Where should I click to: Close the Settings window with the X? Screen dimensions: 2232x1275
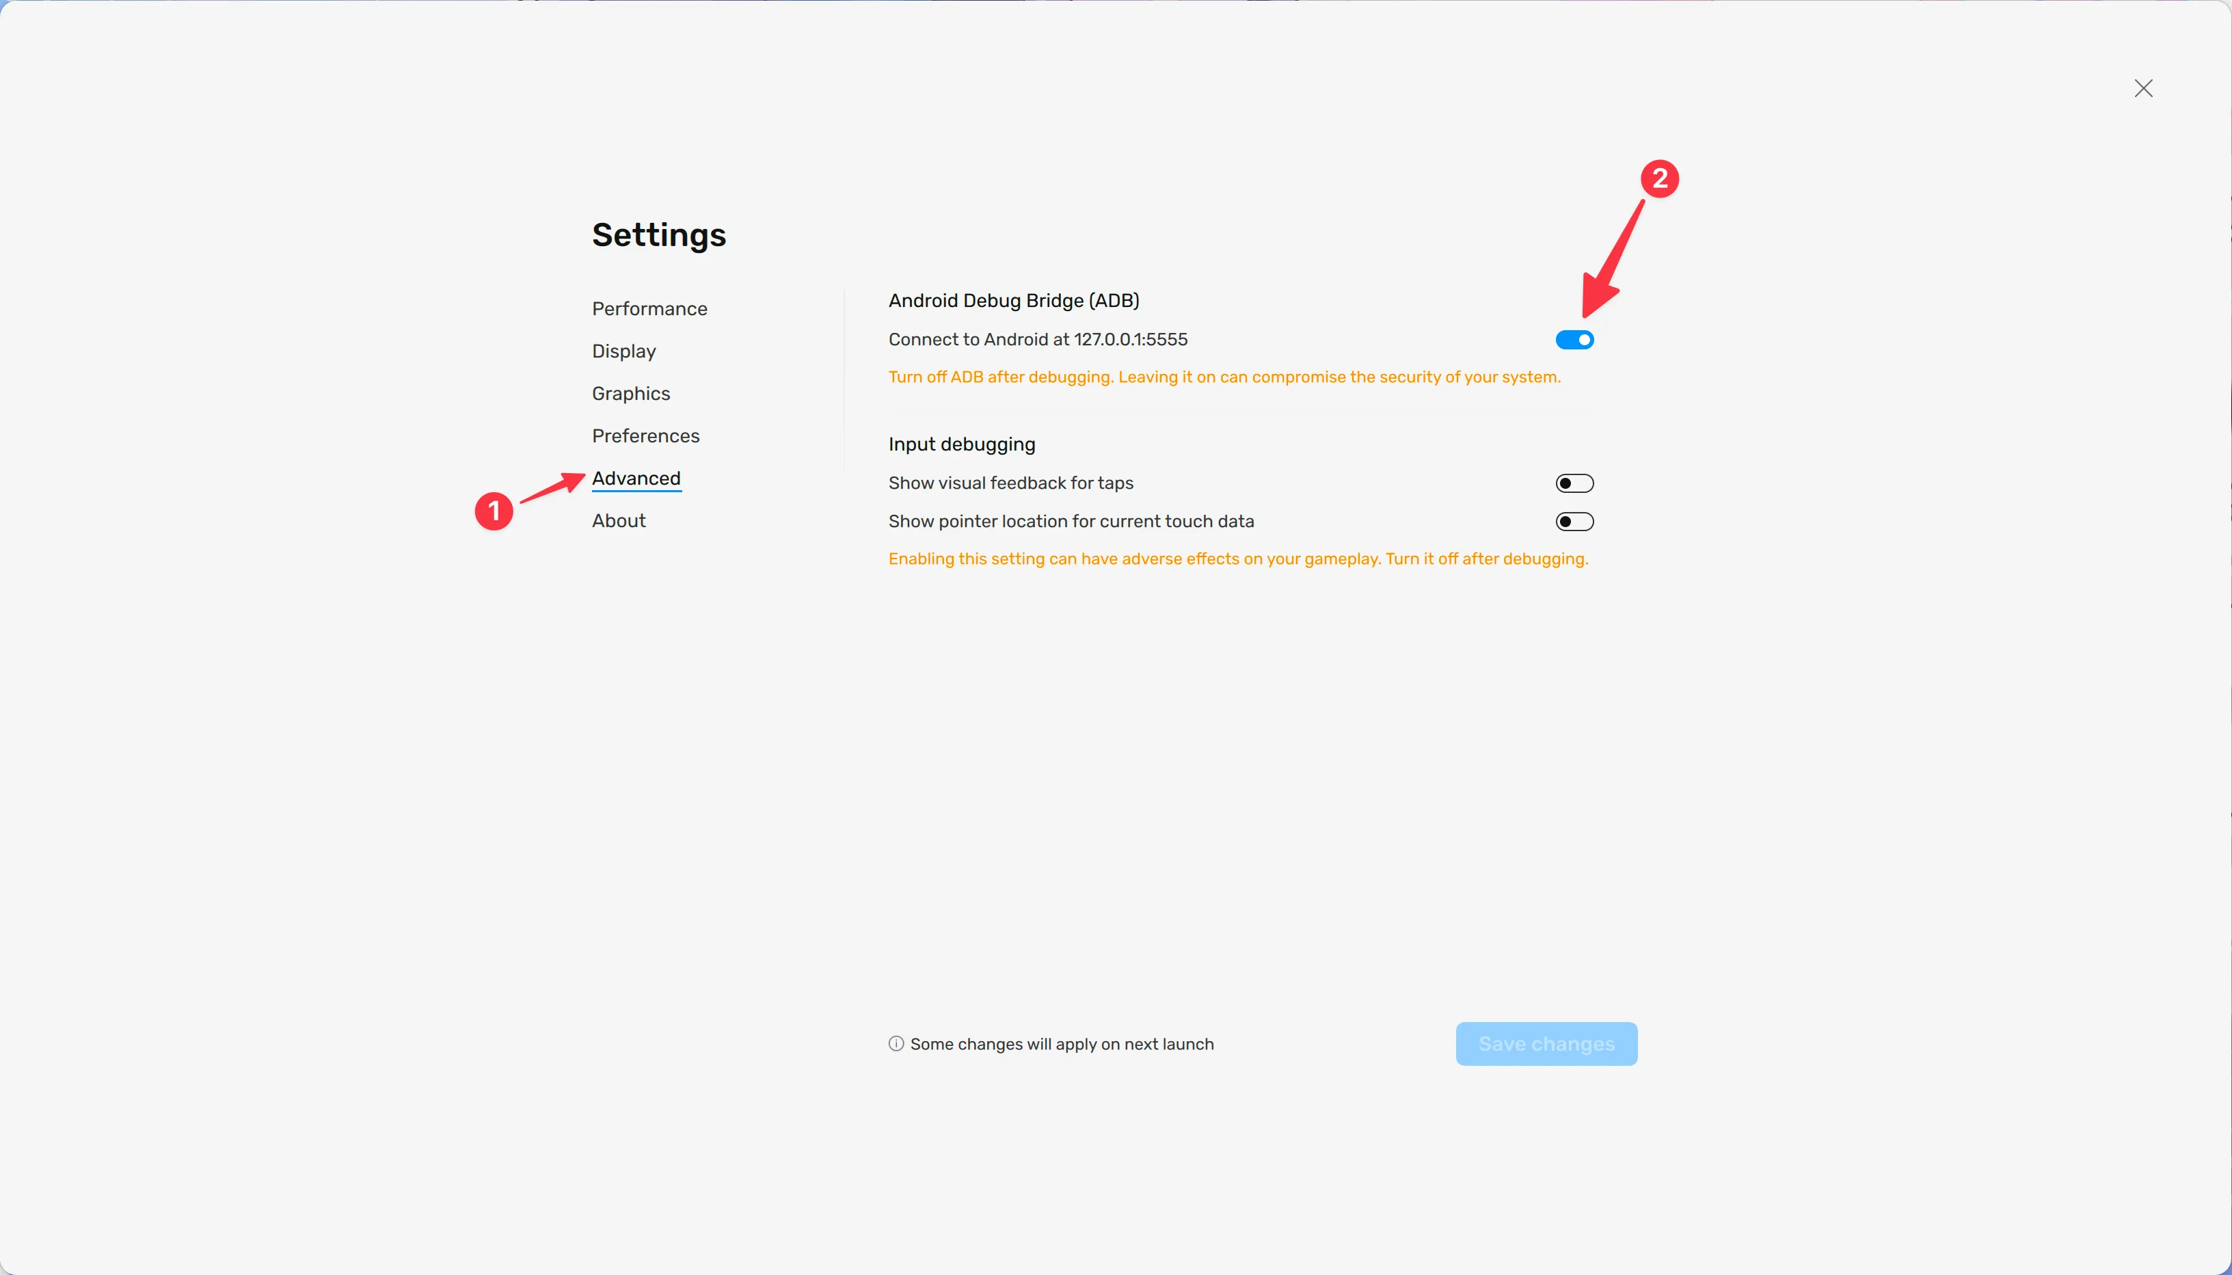coord(2142,88)
